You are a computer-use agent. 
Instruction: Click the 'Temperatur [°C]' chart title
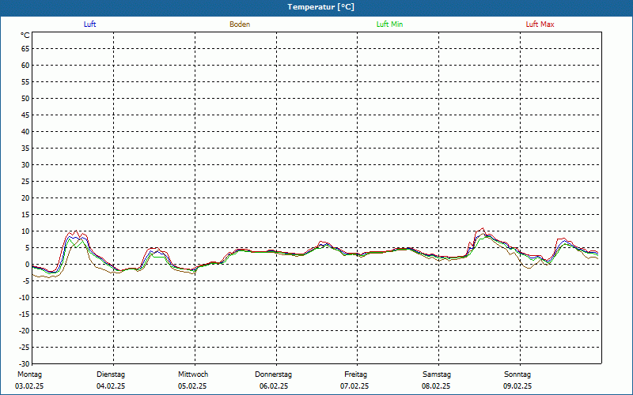click(321, 7)
